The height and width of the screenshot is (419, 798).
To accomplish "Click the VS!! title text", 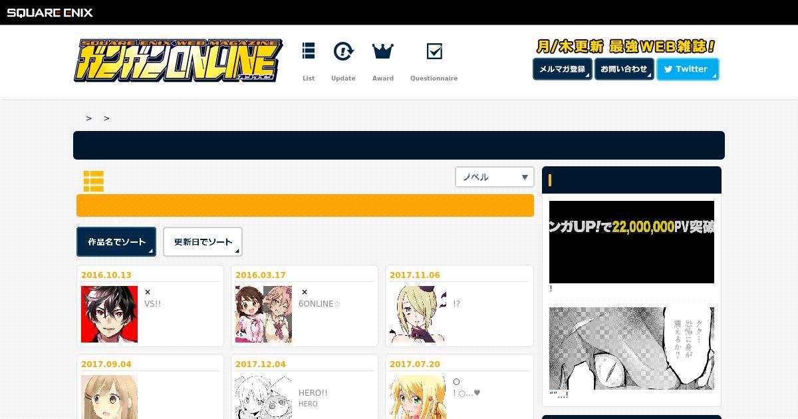I will click(x=153, y=304).
